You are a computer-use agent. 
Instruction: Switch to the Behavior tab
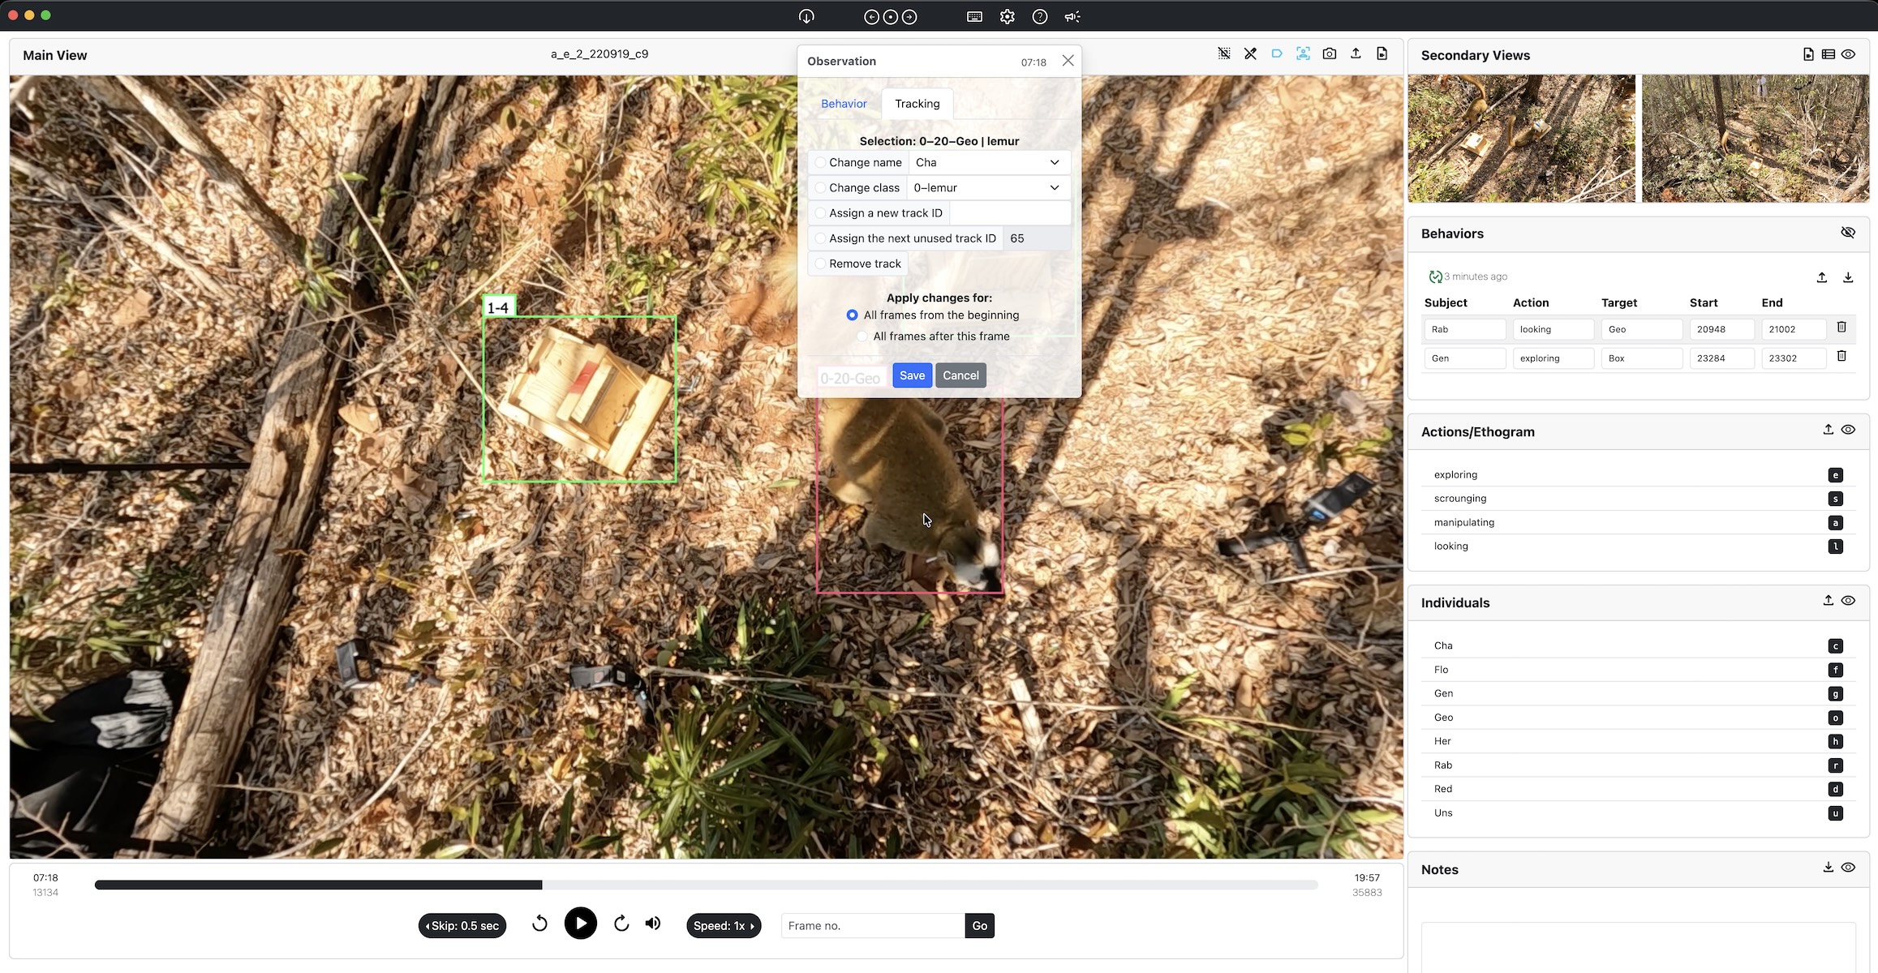pos(843,104)
